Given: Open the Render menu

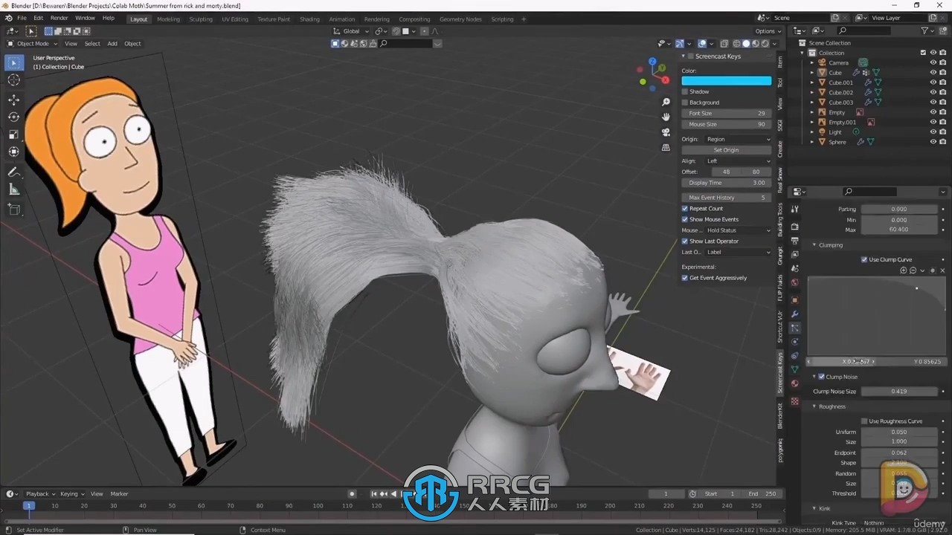Looking at the screenshot, I should 59,18.
